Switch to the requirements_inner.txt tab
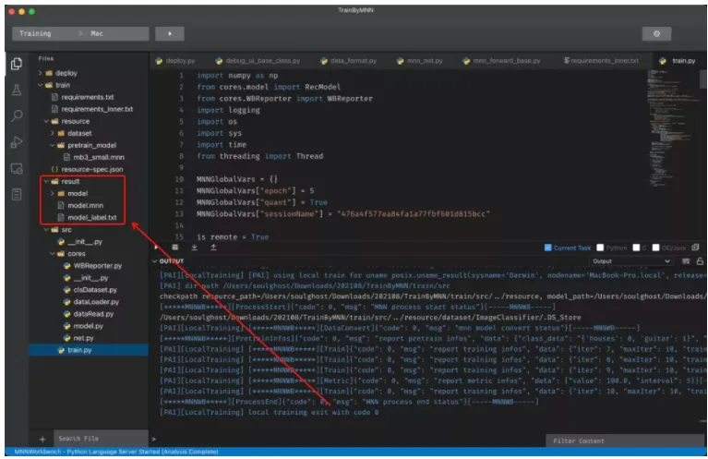This screenshot has width=708, height=459. (x=601, y=61)
